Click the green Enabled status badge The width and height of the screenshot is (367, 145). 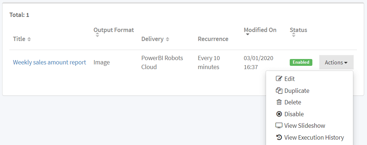[301, 62]
